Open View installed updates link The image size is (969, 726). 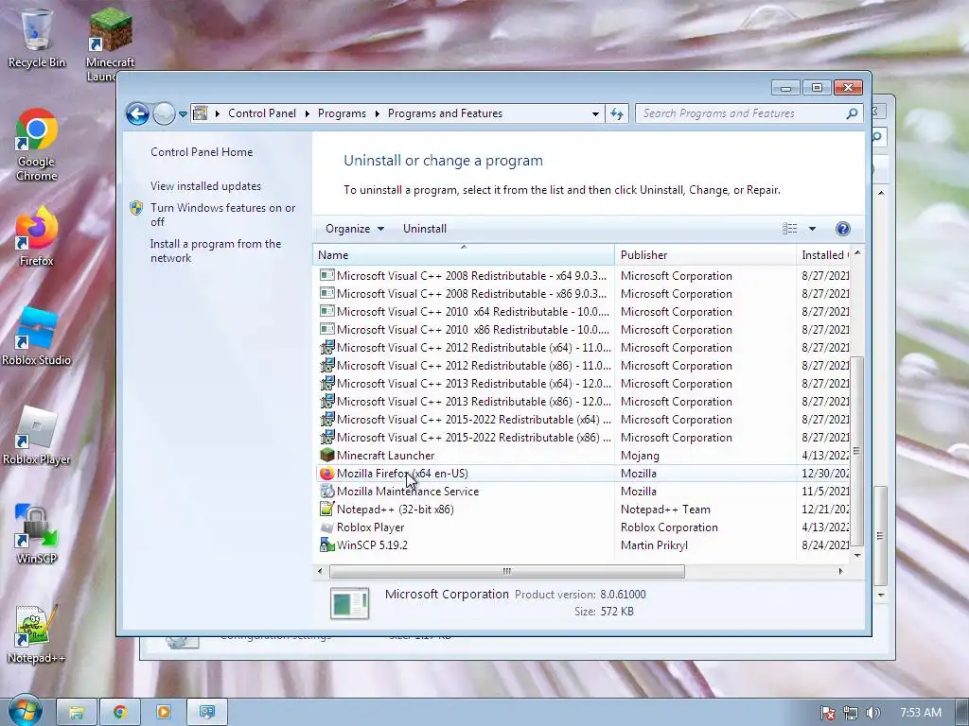[x=205, y=186]
